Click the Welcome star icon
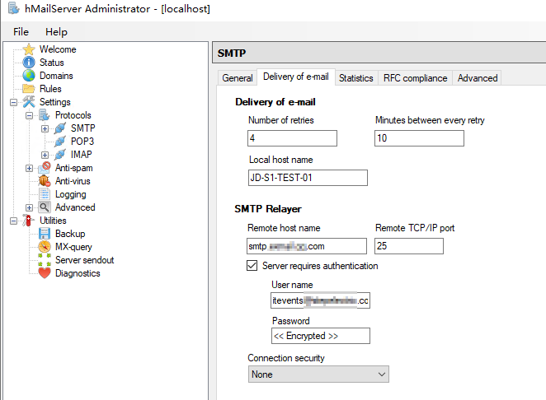Screen dimensions: 546x400 [29, 49]
